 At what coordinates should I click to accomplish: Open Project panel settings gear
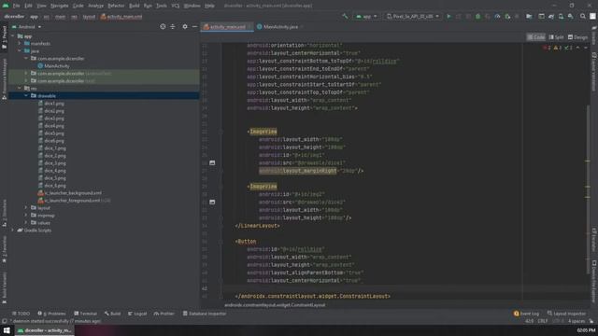185,27
